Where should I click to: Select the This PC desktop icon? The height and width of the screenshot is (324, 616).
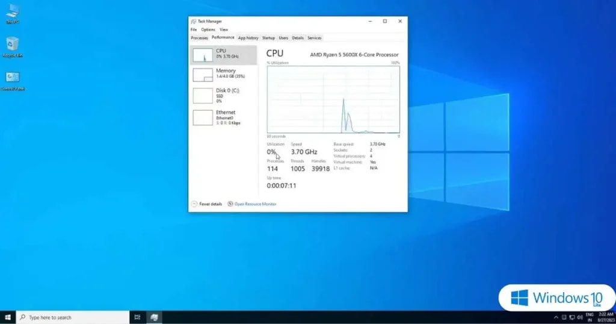13,13
